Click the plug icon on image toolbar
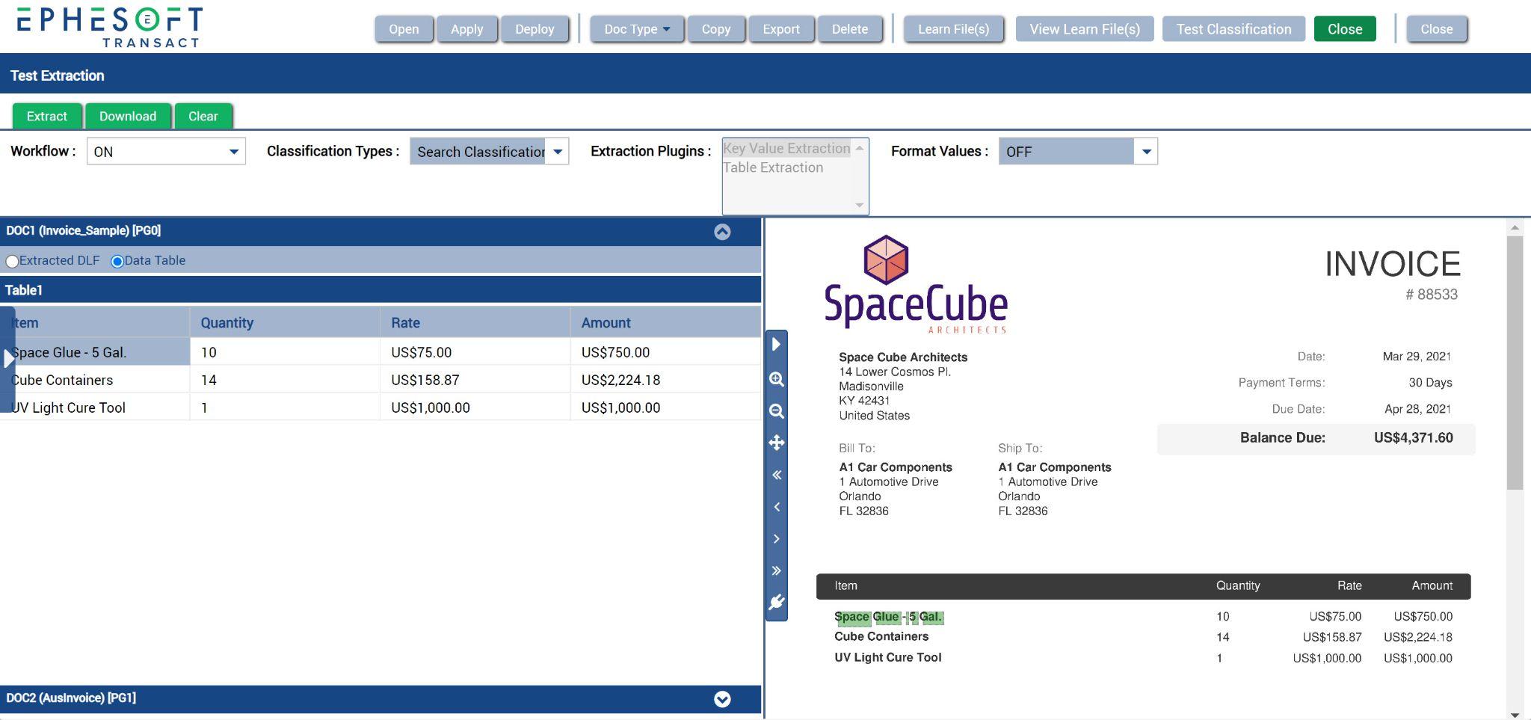 [x=777, y=602]
